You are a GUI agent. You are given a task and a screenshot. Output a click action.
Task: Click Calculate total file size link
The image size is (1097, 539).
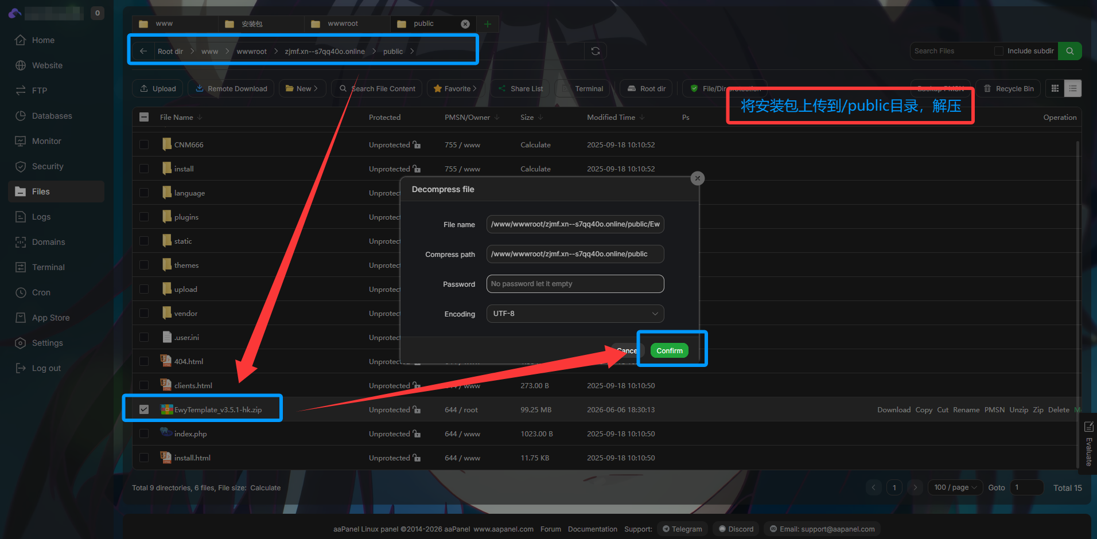point(265,488)
